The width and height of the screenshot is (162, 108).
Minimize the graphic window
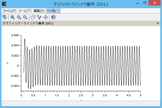coord(137,4)
